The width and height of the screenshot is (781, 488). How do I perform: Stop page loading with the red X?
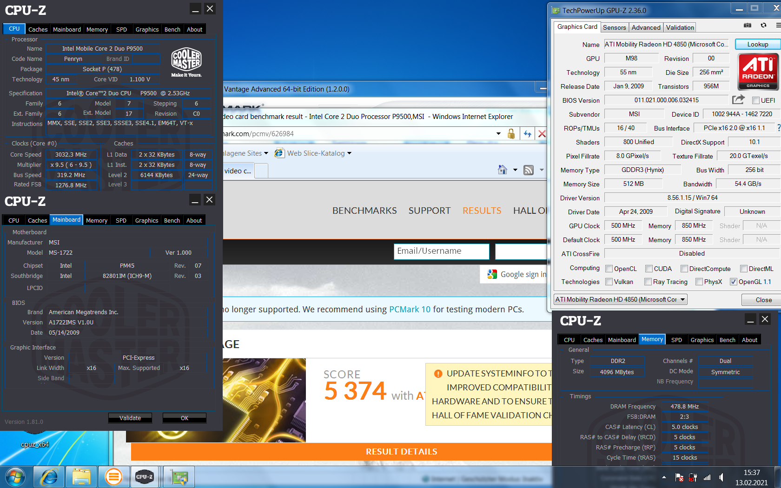(542, 134)
